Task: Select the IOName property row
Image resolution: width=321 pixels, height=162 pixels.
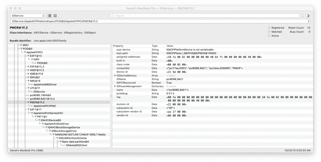Action: tap(213, 79)
